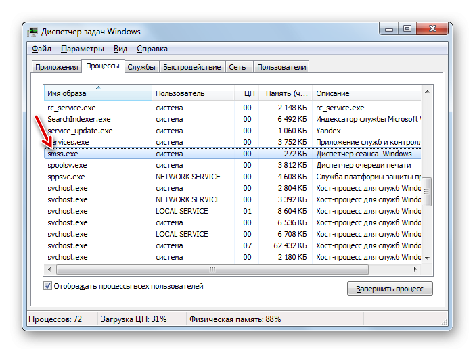Toggle the show all users' processes checkbox
475x353 pixels.
[x=48, y=286]
